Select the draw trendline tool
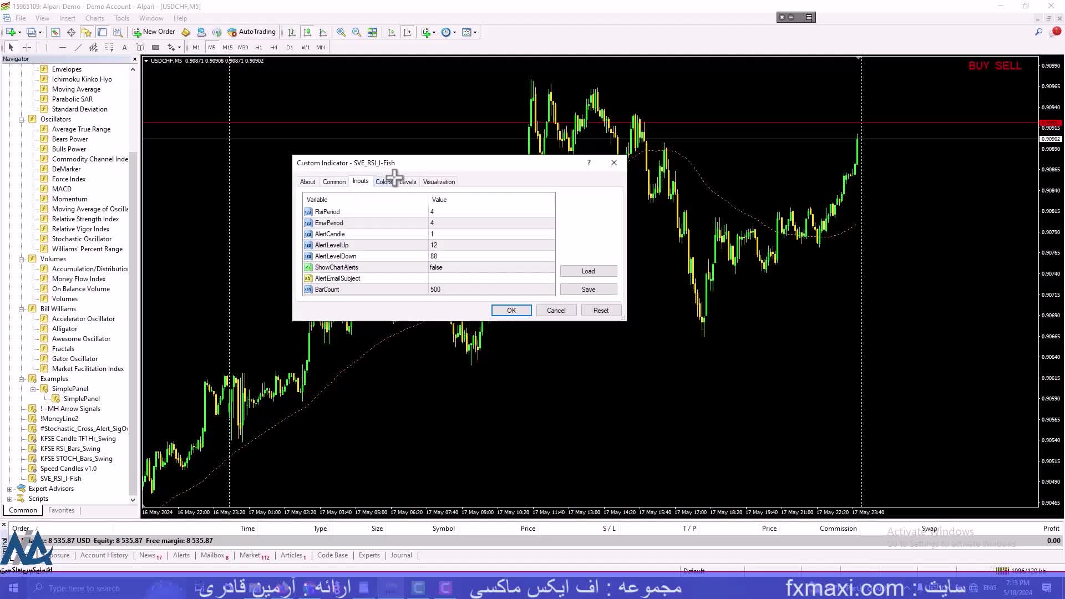Screen dimensions: 1065x599 coord(78,47)
